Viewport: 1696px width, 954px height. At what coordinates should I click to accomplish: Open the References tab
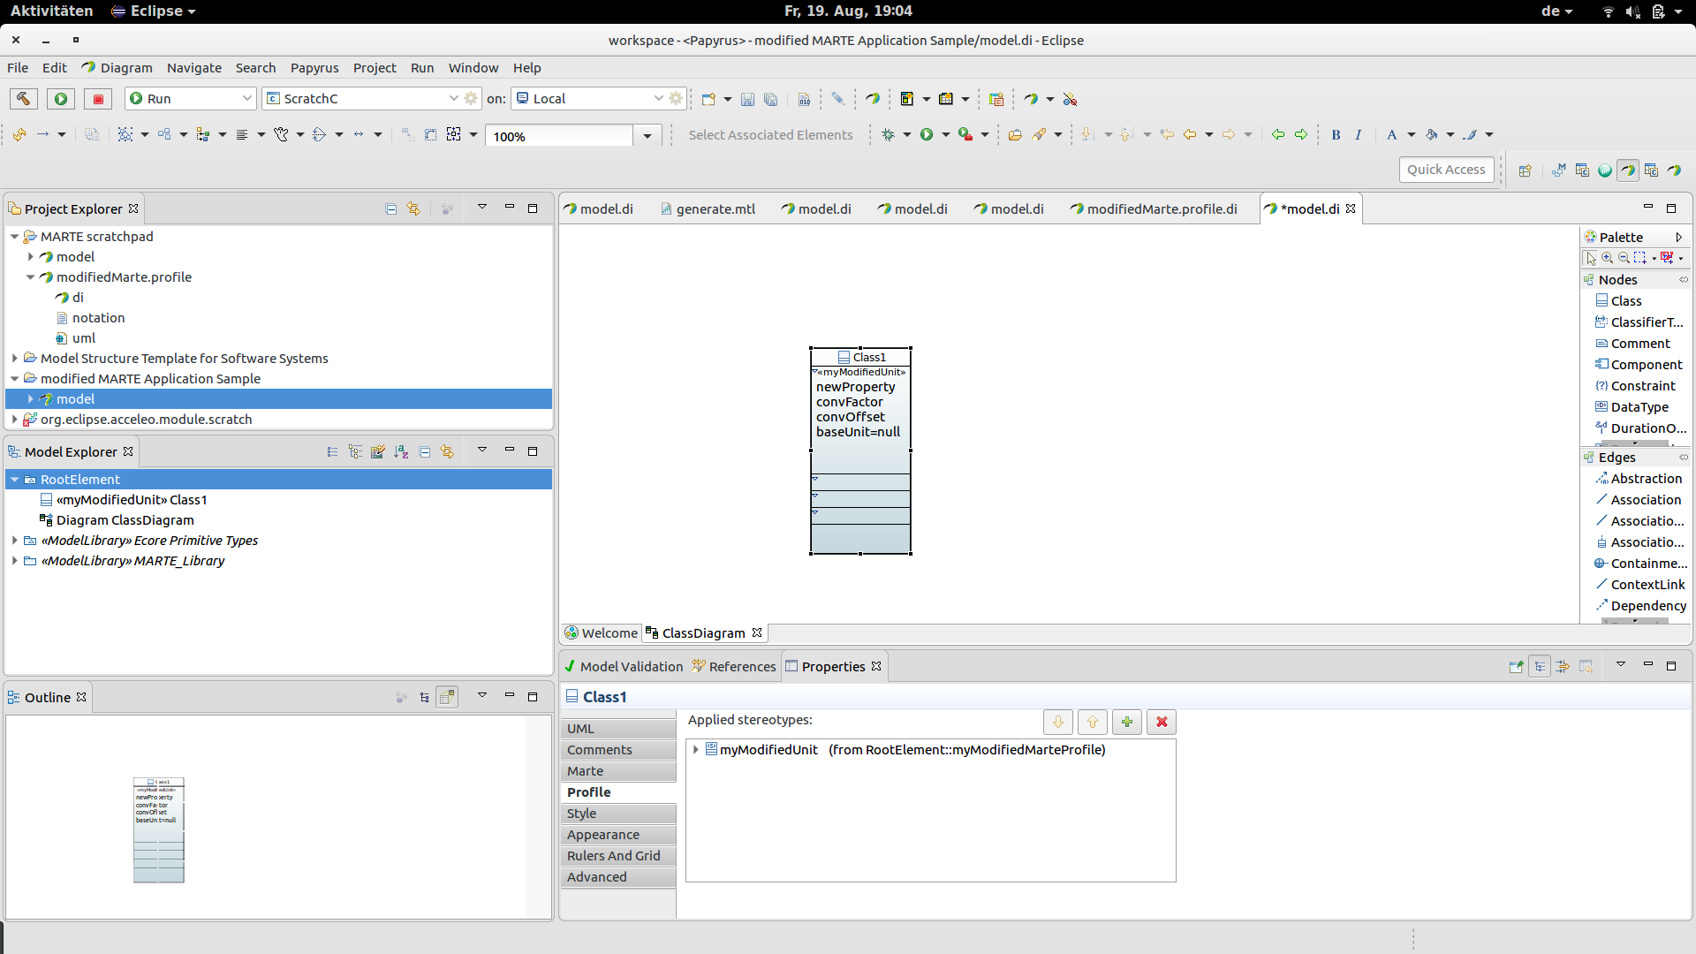pos(733,667)
